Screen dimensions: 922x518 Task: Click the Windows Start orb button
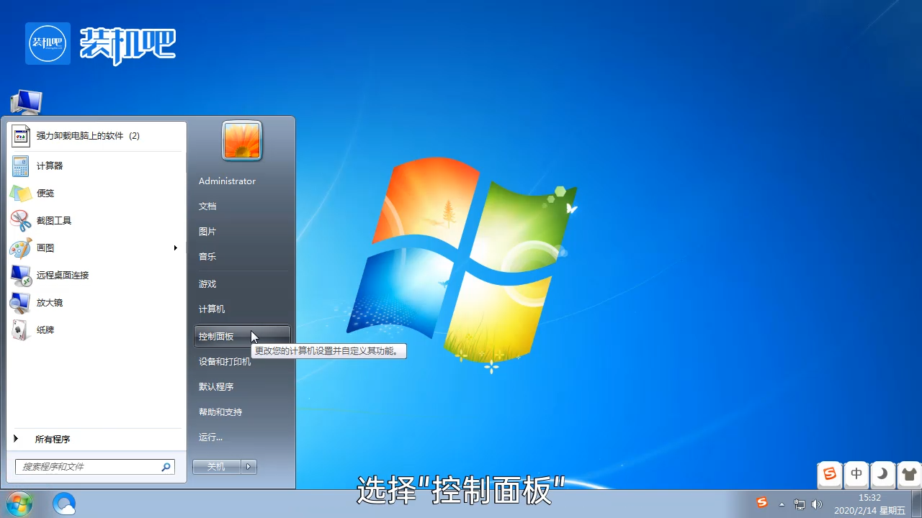pyautogui.click(x=19, y=504)
